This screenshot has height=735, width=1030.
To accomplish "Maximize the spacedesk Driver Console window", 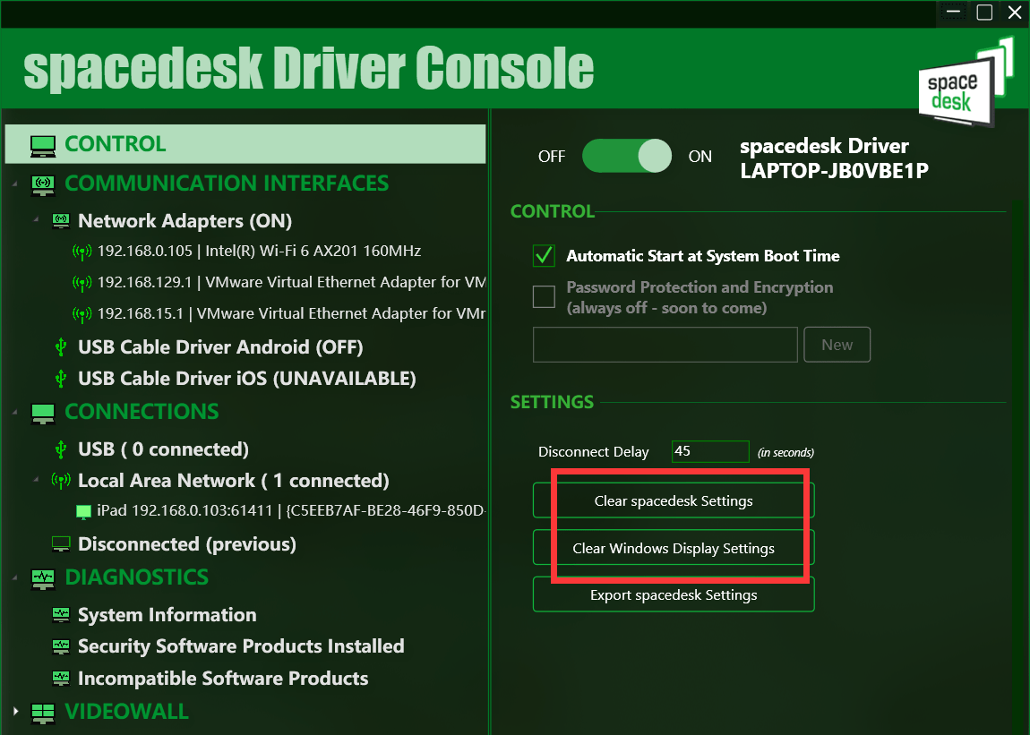I will coord(984,13).
